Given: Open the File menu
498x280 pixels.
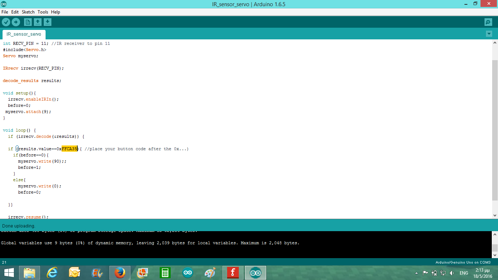Looking at the screenshot, I should 5,12.
